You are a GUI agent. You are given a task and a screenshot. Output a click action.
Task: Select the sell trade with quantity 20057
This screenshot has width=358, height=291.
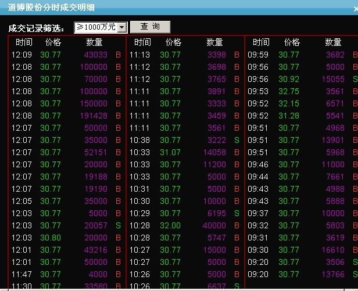pos(67,225)
